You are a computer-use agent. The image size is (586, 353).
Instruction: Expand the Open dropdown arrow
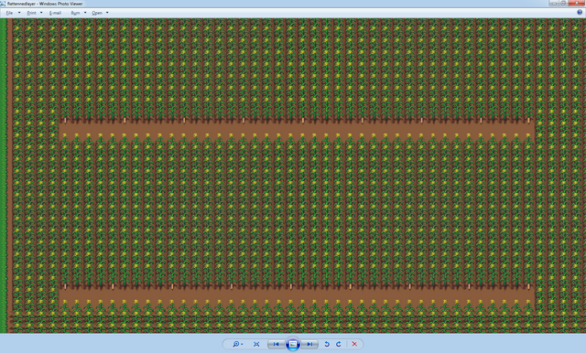point(107,13)
